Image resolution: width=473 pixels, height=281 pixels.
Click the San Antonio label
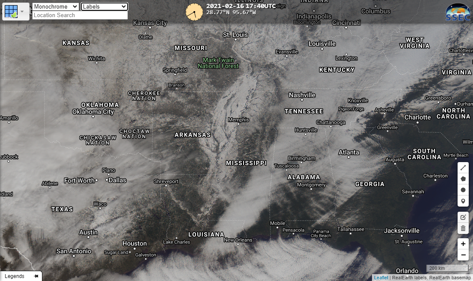(x=74, y=251)
